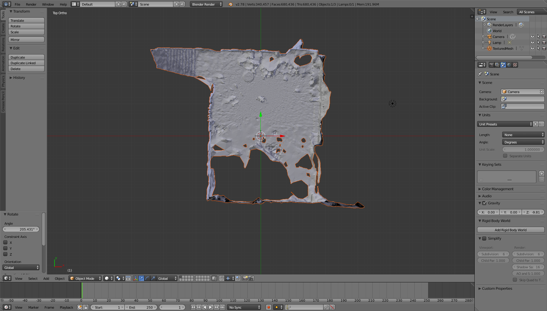Screen dimensions: 547x311
Task: Expand the TexturedMesh tree node
Action: 483,48
